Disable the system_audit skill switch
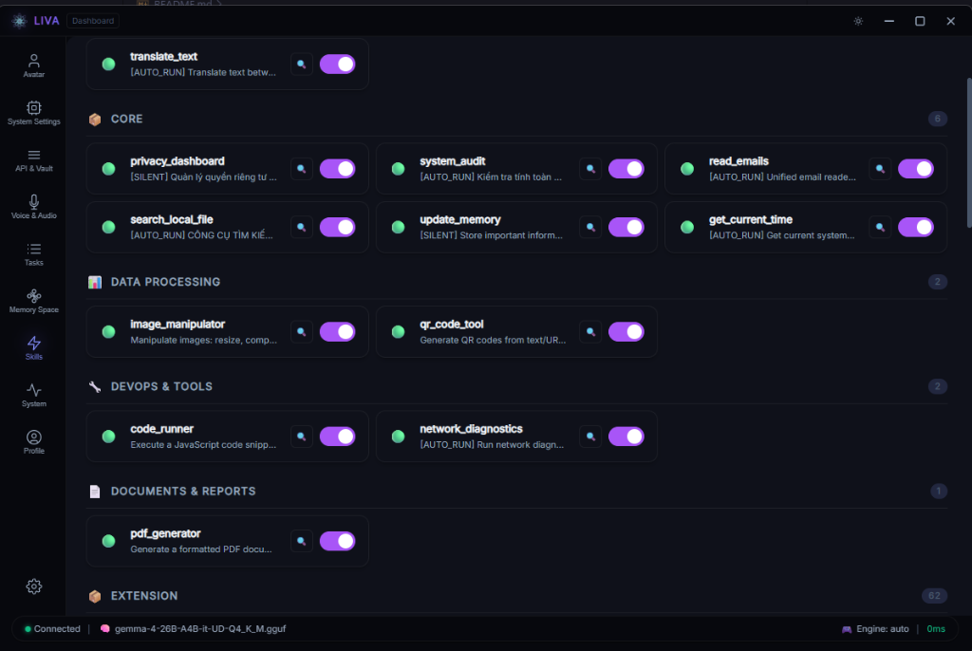This screenshot has width=972, height=651. pos(626,169)
